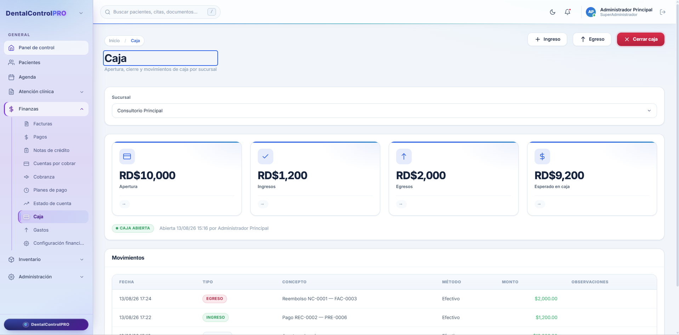Click the EGRESO type badge
The width and height of the screenshot is (679, 335).
pos(215,299)
